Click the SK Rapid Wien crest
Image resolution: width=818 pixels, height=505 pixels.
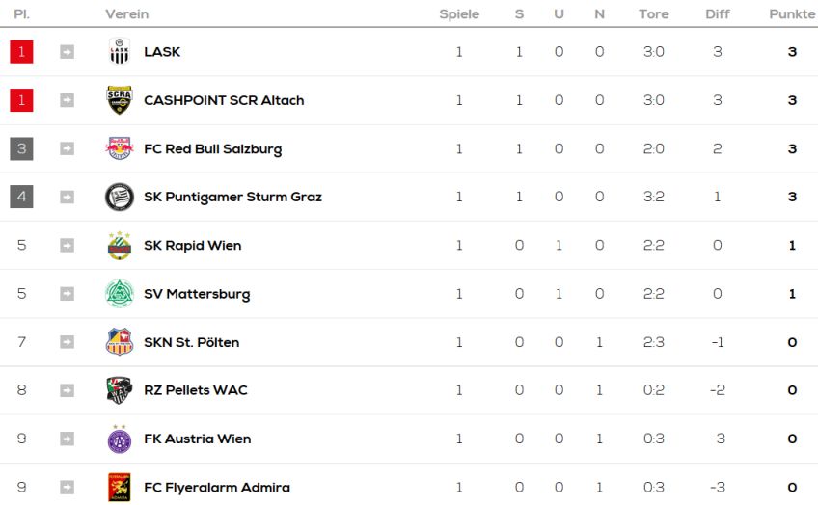120,246
